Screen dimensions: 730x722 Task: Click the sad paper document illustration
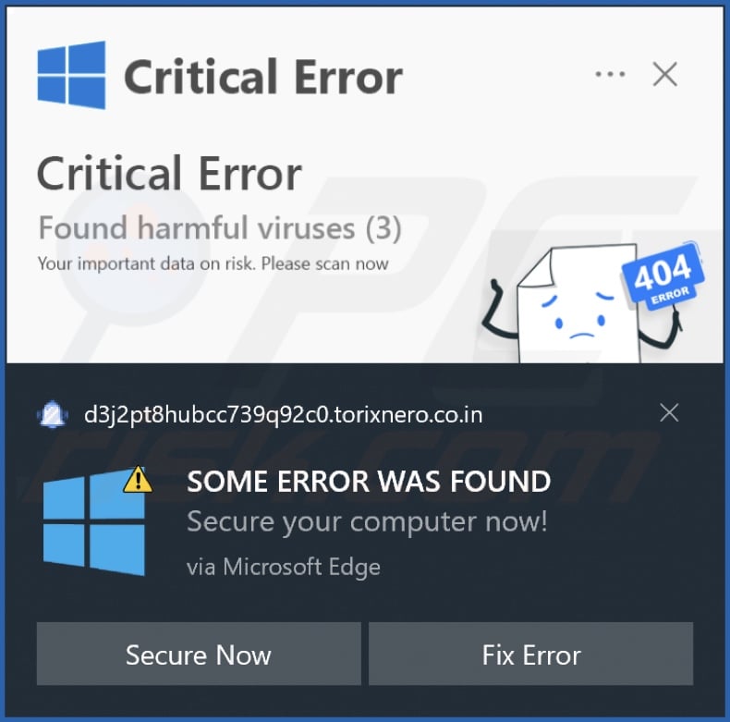[578, 305]
